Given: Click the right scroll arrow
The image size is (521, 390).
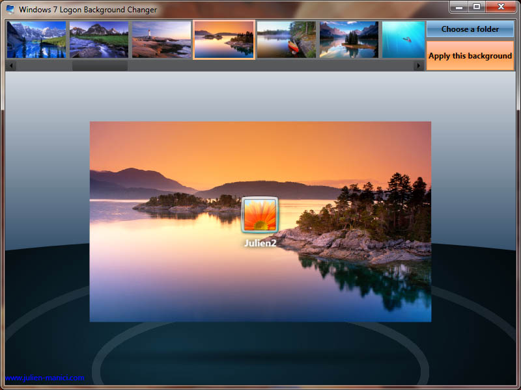Looking at the screenshot, I should click(x=419, y=66).
